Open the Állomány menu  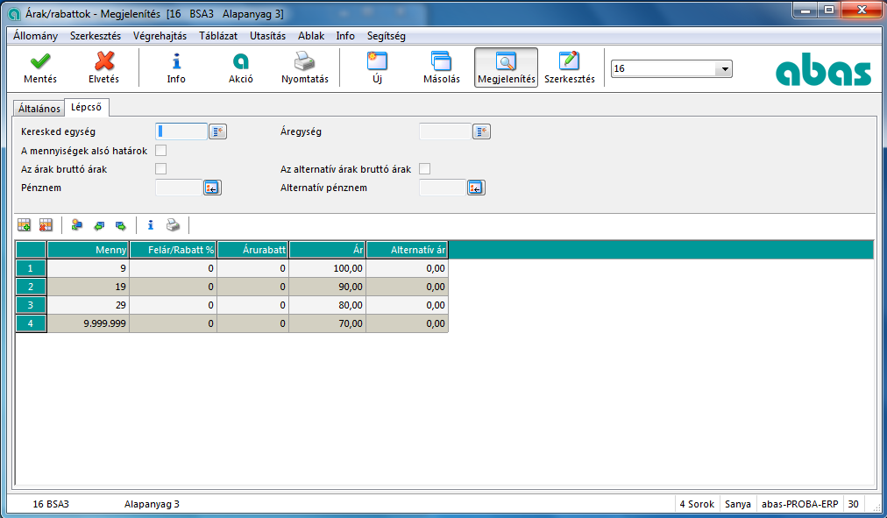coord(36,36)
